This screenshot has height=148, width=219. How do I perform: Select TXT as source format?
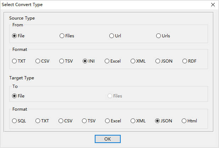tap(15, 61)
